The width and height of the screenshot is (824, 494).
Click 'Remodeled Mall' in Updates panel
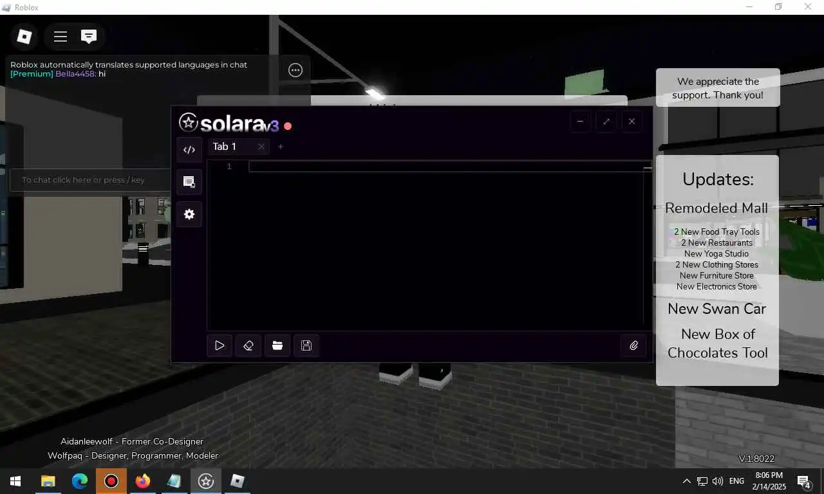tap(716, 208)
